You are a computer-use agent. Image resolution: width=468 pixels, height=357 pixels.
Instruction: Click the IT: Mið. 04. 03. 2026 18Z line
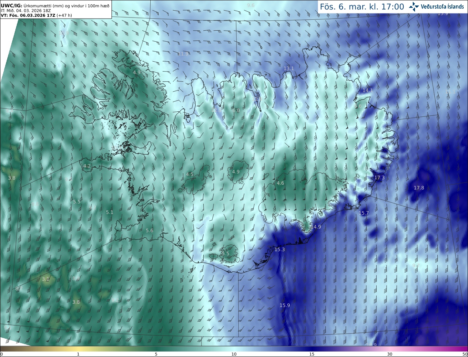(x=26, y=11)
